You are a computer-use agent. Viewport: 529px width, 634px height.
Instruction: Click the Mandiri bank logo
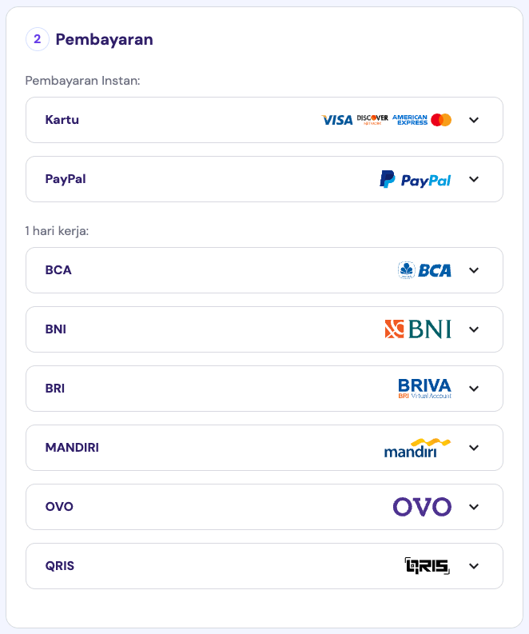pyautogui.click(x=417, y=448)
